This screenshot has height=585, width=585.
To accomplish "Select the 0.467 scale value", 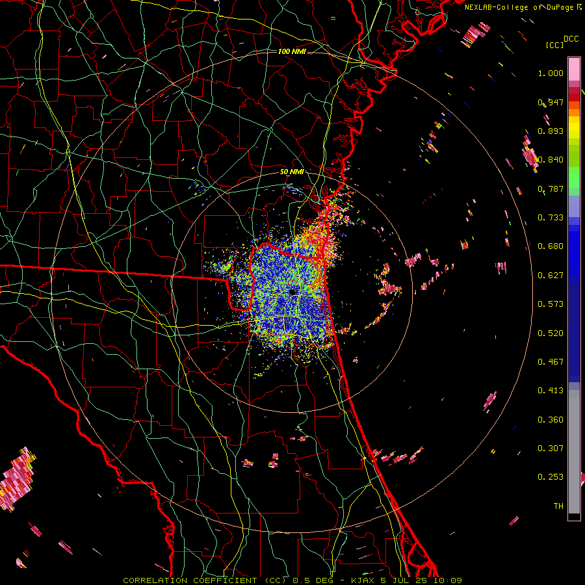I will [x=551, y=362].
